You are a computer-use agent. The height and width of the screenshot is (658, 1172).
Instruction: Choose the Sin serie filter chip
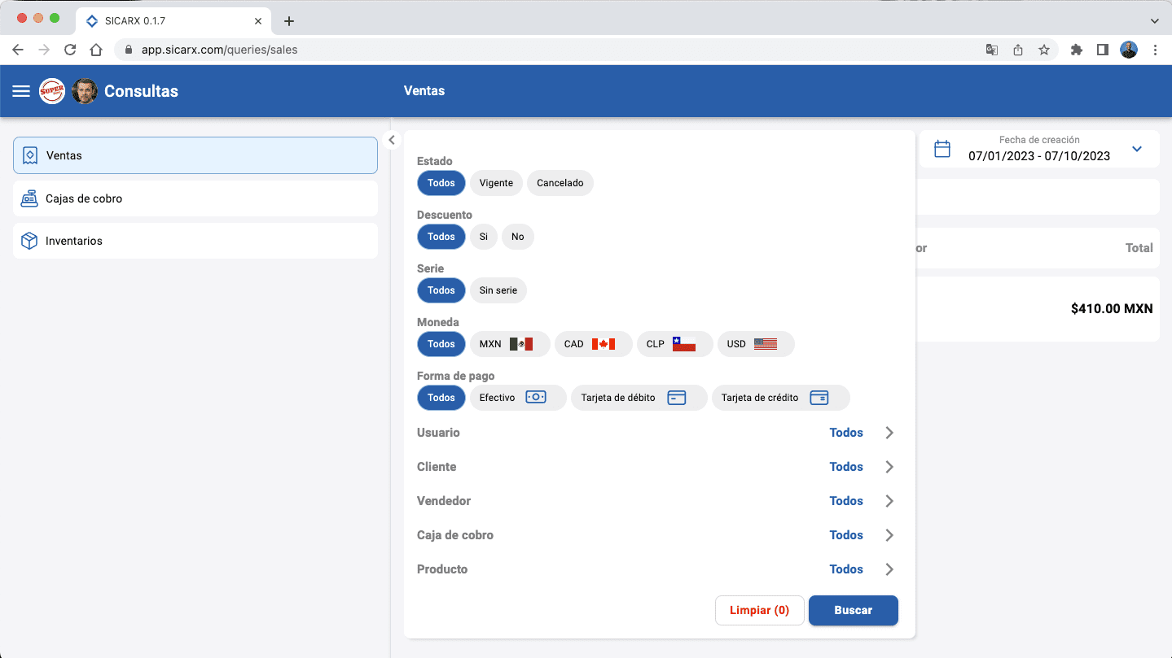pyautogui.click(x=498, y=290)
